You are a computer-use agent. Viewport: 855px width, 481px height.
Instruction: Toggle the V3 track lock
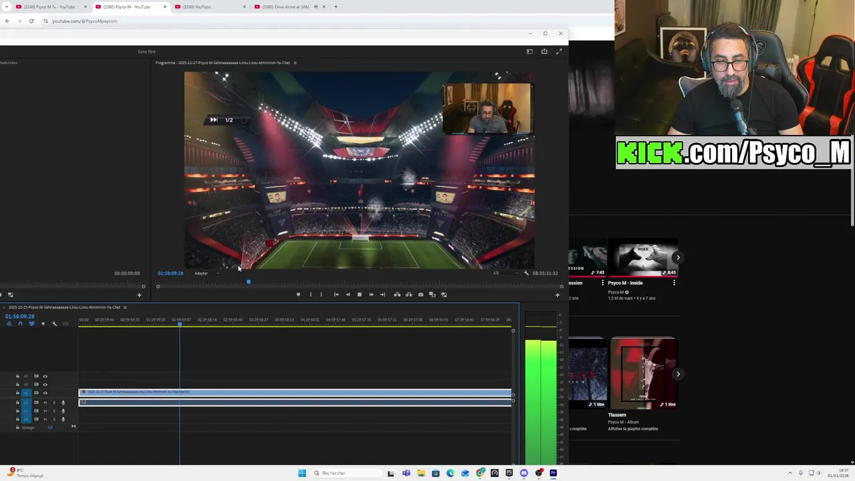coord(18,376)
